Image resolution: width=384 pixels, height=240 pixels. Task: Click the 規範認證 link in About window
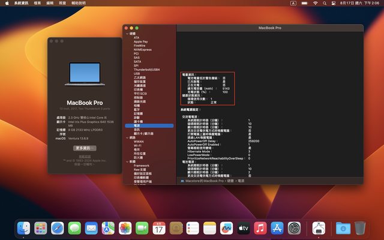pos(84,156)
